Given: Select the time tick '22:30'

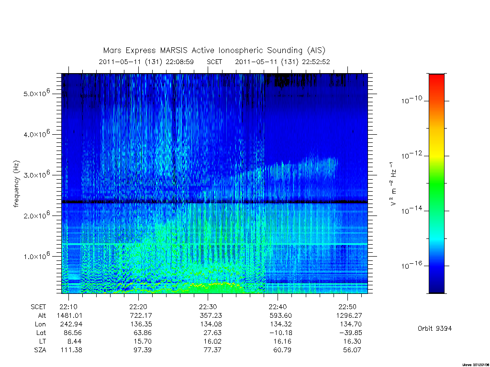Looking at the screenshot, I should point(208,307).
